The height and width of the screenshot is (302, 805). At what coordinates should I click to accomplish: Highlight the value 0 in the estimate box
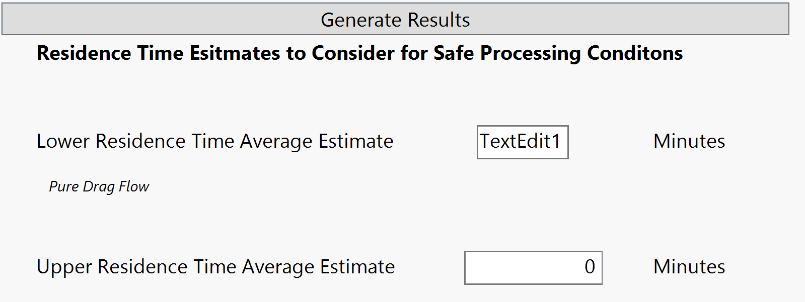pyautogui.click(x=592, y=268)
